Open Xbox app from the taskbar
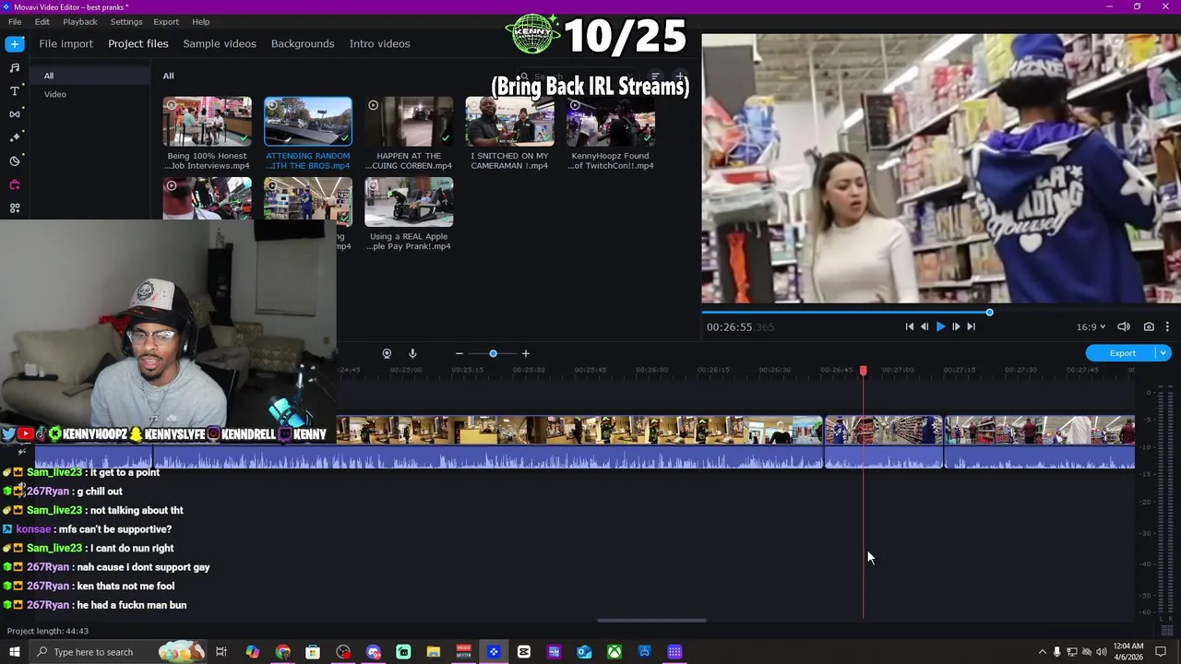1181x664 pixels. (614, 652)
